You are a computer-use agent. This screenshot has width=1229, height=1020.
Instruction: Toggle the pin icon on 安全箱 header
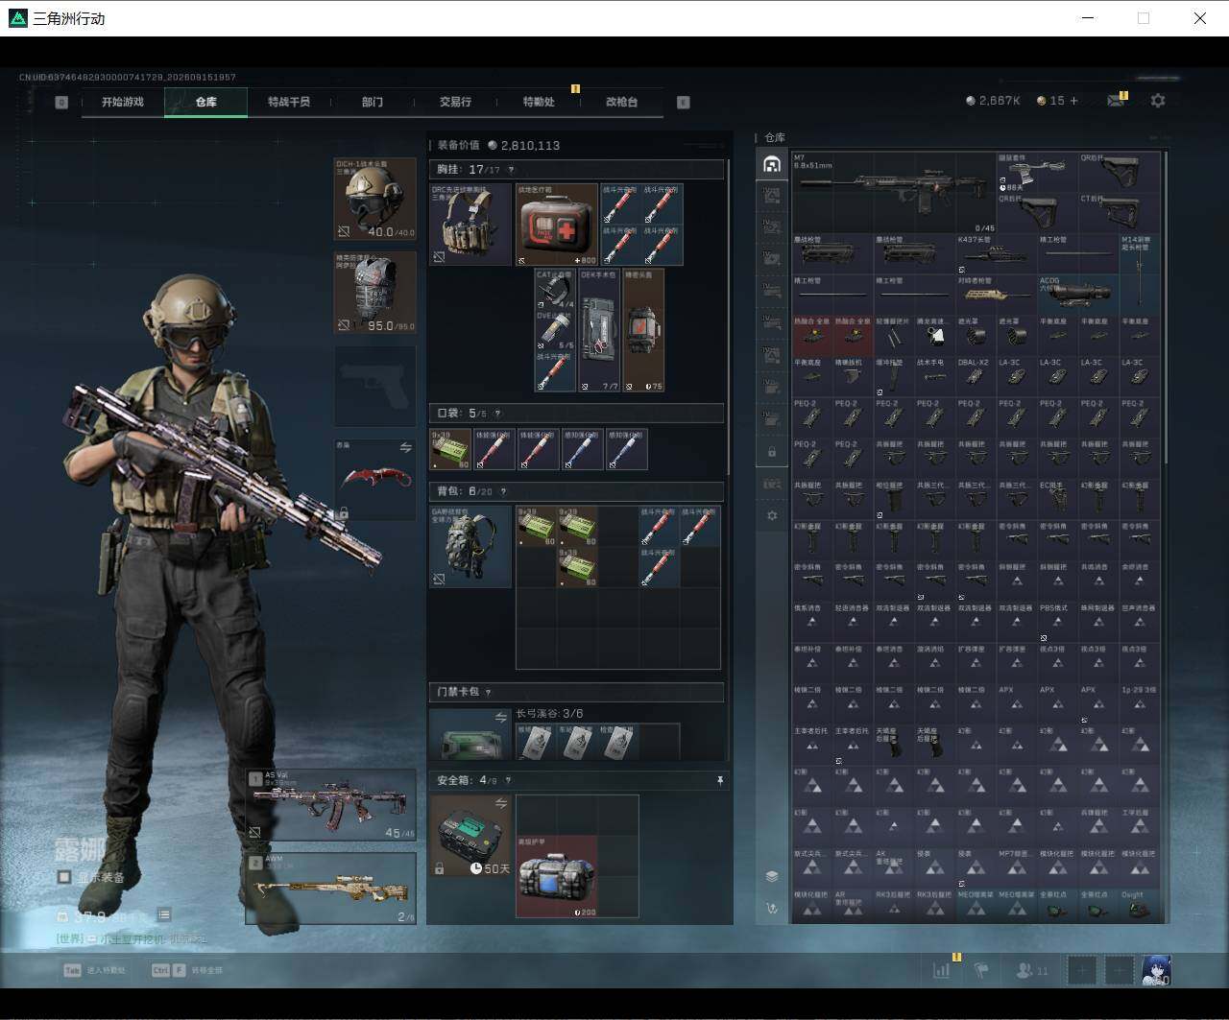pyautogui.click(x=720, y=781)
